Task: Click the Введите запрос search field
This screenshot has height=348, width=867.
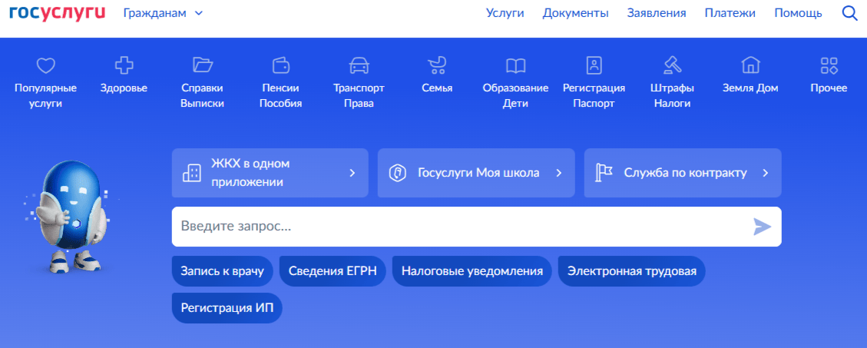Action: click(461, 227)
